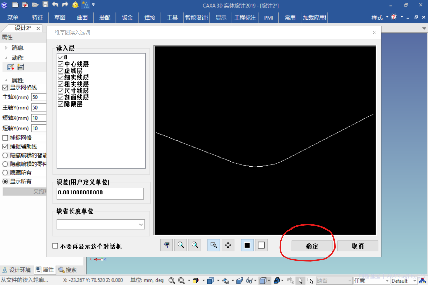
Task: Uncheck the 粗实线层 layer checkbox
Action: pyautogui.click(x=61, y=84)
